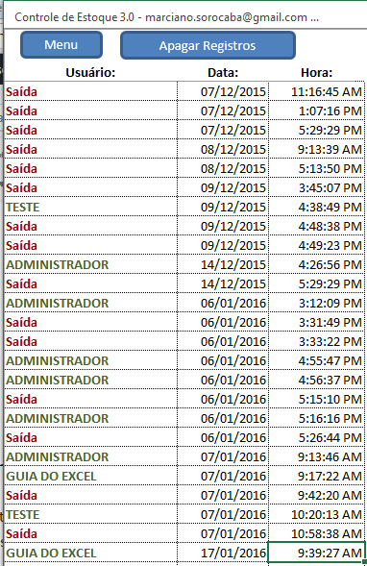The image size is (367, 566).
Task: Click the ADMINISTRADOR cell at 3:12:09 PM row
Action: (x=91, y=303)
